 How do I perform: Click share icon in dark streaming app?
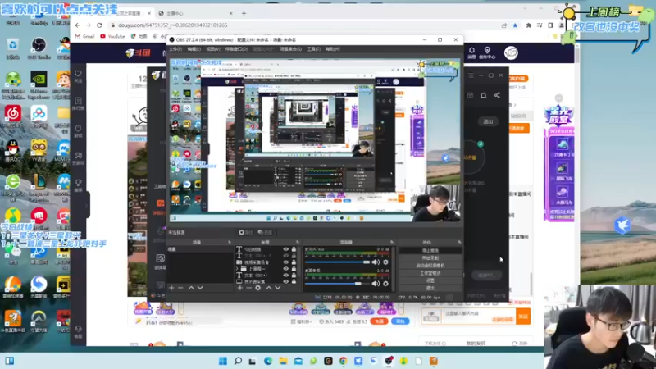[497, 95]
